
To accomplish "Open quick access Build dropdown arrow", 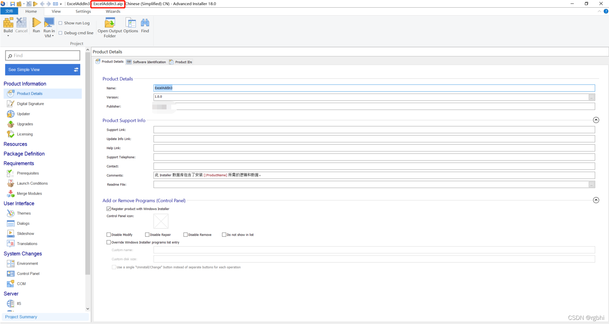I will tap(24, 4).
